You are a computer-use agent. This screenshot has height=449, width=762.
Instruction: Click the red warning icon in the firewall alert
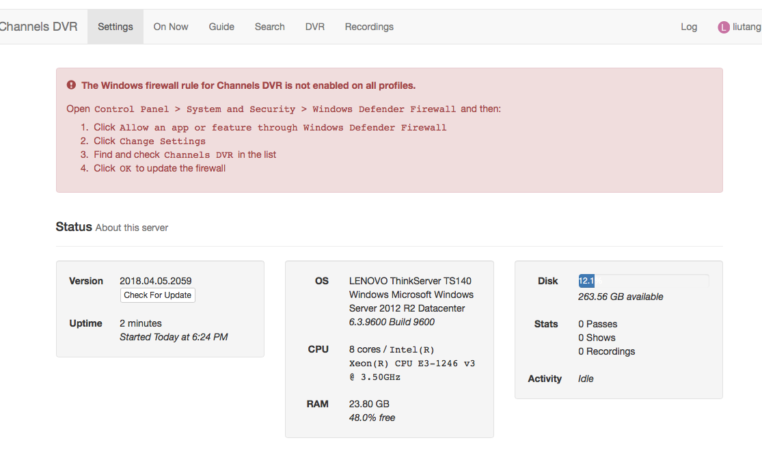(x=71, y=85)
